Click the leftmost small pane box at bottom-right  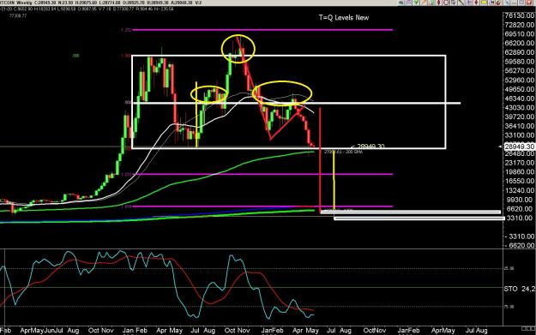524,328
